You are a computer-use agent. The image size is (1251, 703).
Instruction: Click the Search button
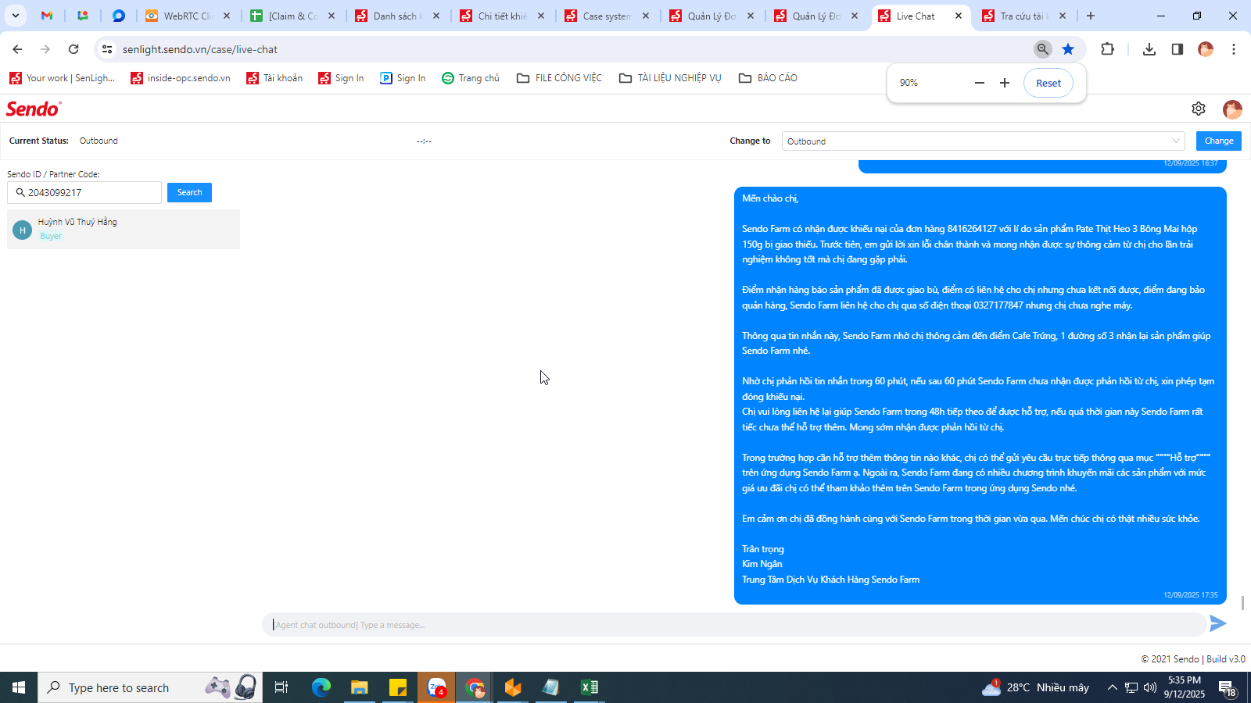pos(189,192)
